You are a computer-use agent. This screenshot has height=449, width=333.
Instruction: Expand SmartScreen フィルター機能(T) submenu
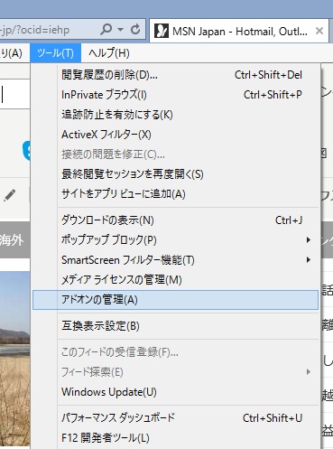click(x=175, y=260)
